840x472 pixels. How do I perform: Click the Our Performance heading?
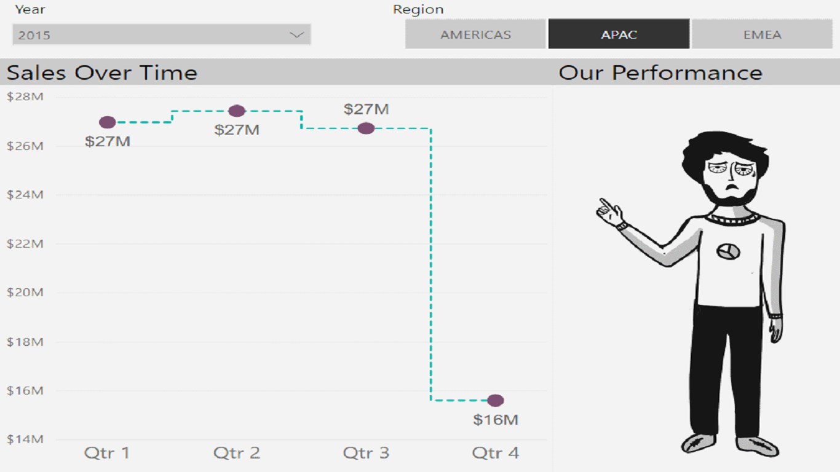(660, 73)
